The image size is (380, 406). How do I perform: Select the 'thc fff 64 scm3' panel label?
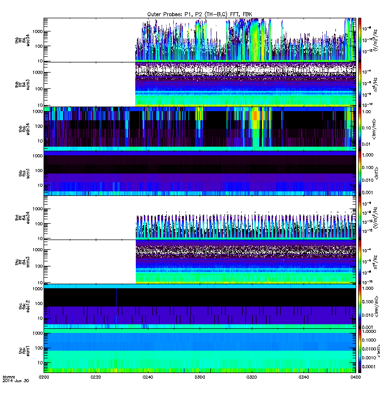point(22,262)
